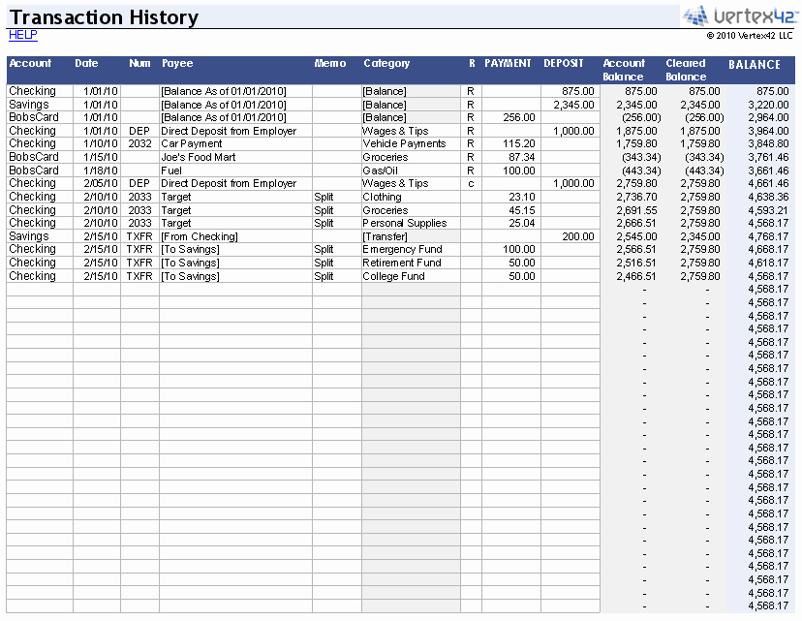Toggle the R reconciled mark on the first Checking row

pyautogui.click(x=471, y=91)
